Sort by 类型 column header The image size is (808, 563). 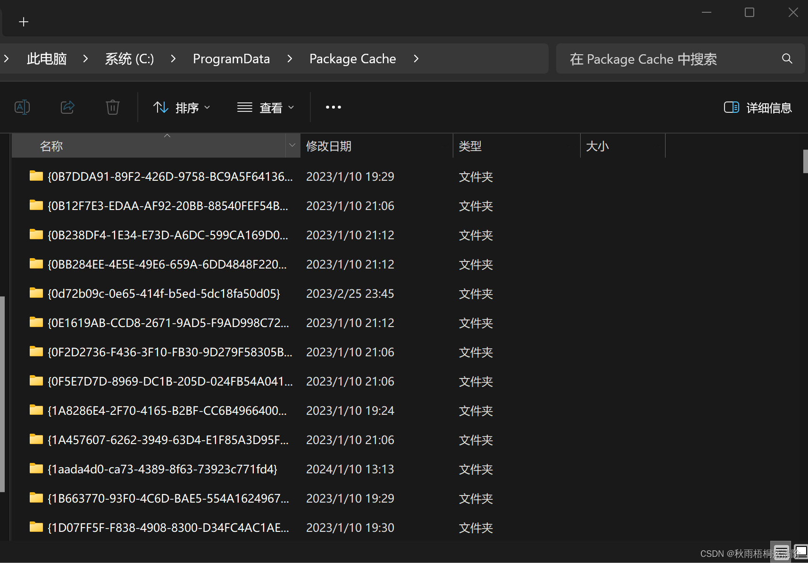[x=516, y=146]
